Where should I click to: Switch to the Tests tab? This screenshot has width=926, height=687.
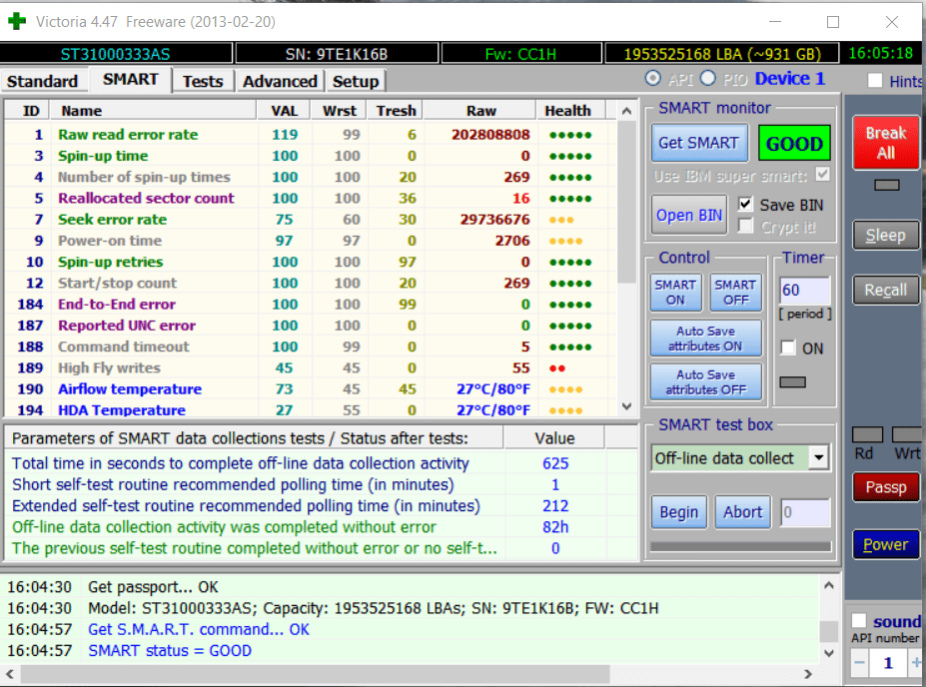point(203,81)
